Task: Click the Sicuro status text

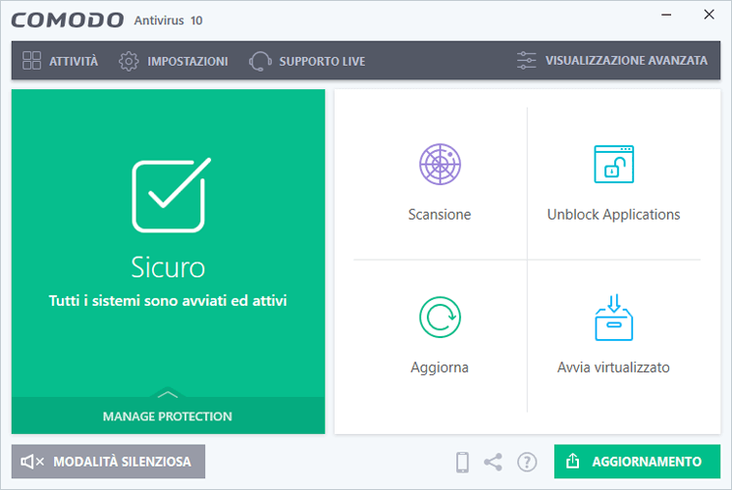Action: point(168,268)
